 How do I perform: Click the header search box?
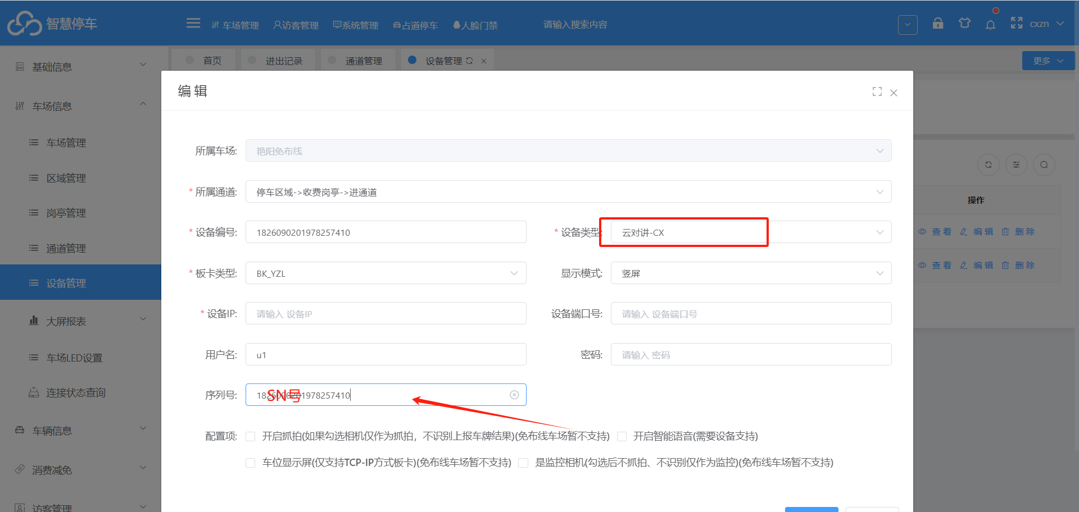point(575,24)
